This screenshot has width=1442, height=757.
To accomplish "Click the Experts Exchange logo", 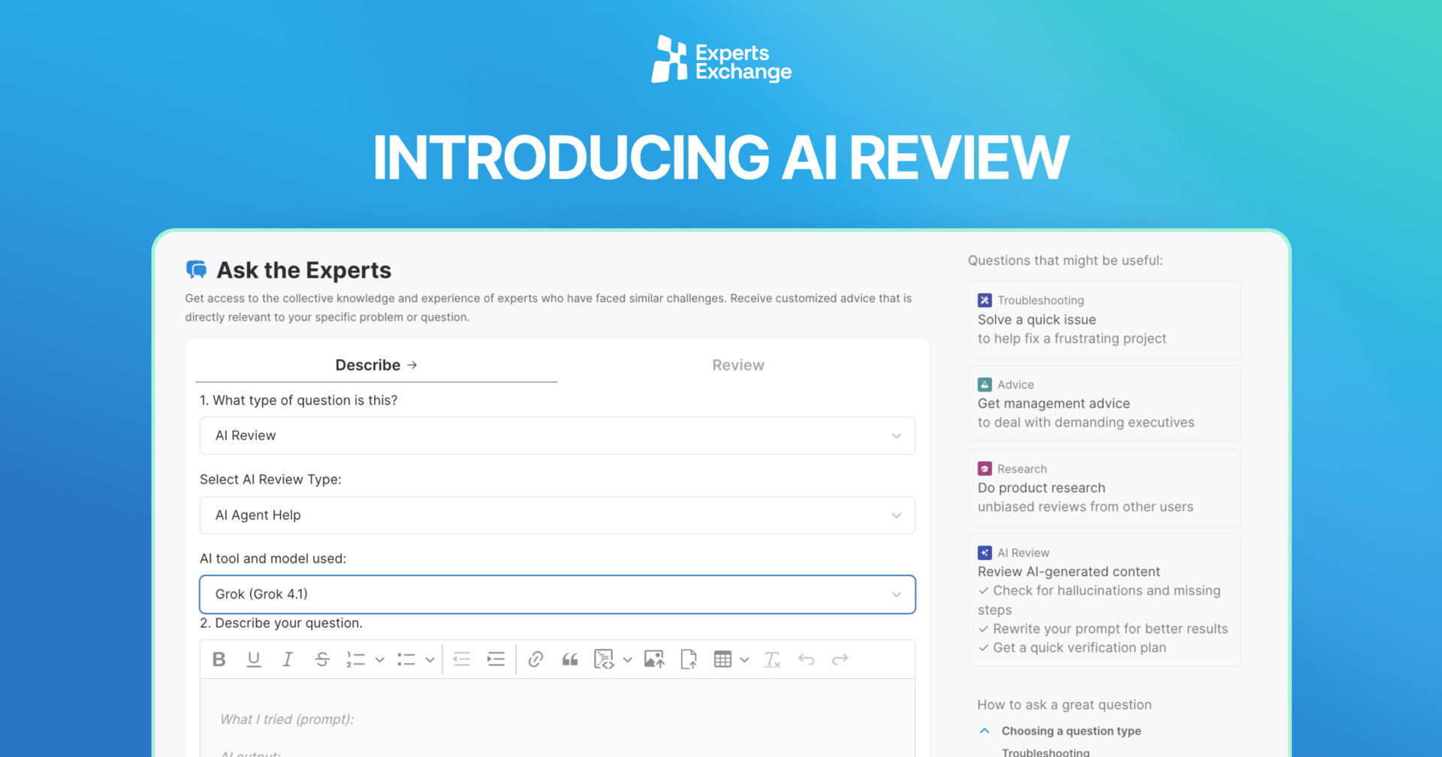I will [721, 59].
